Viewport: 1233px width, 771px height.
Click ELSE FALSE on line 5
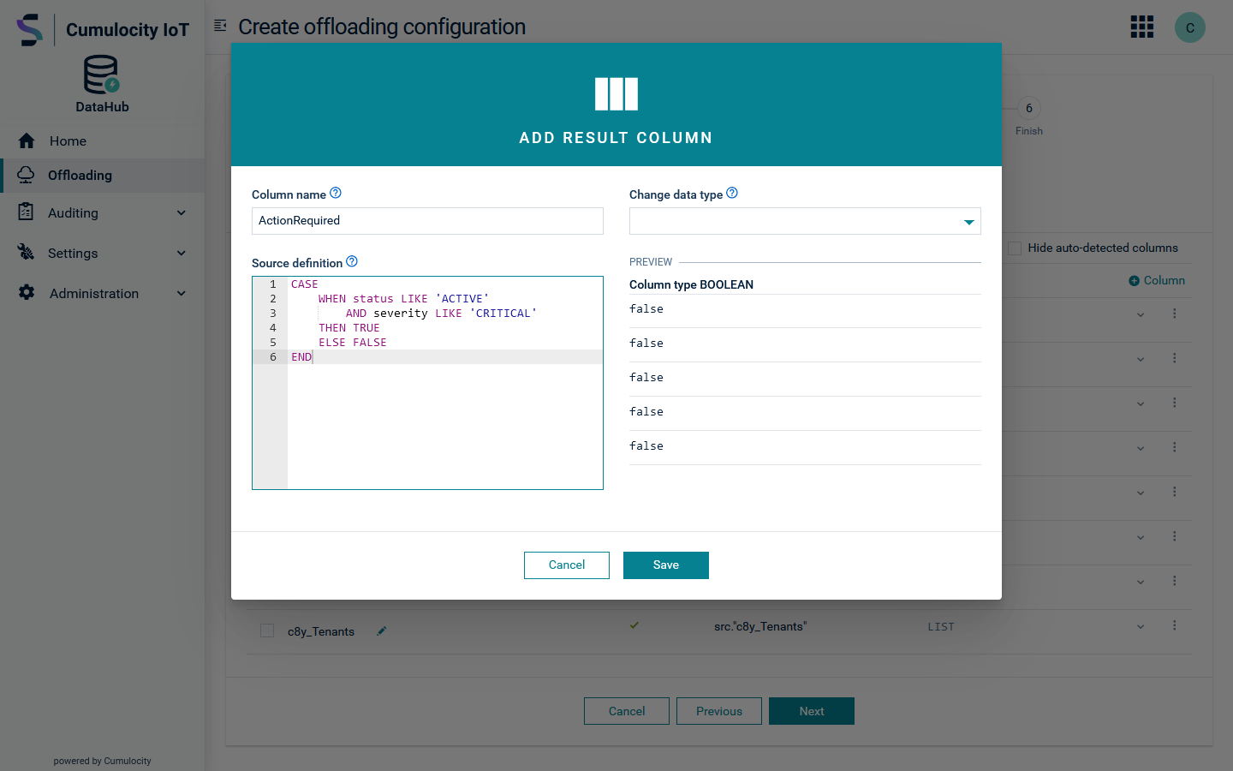coord(353,342)
